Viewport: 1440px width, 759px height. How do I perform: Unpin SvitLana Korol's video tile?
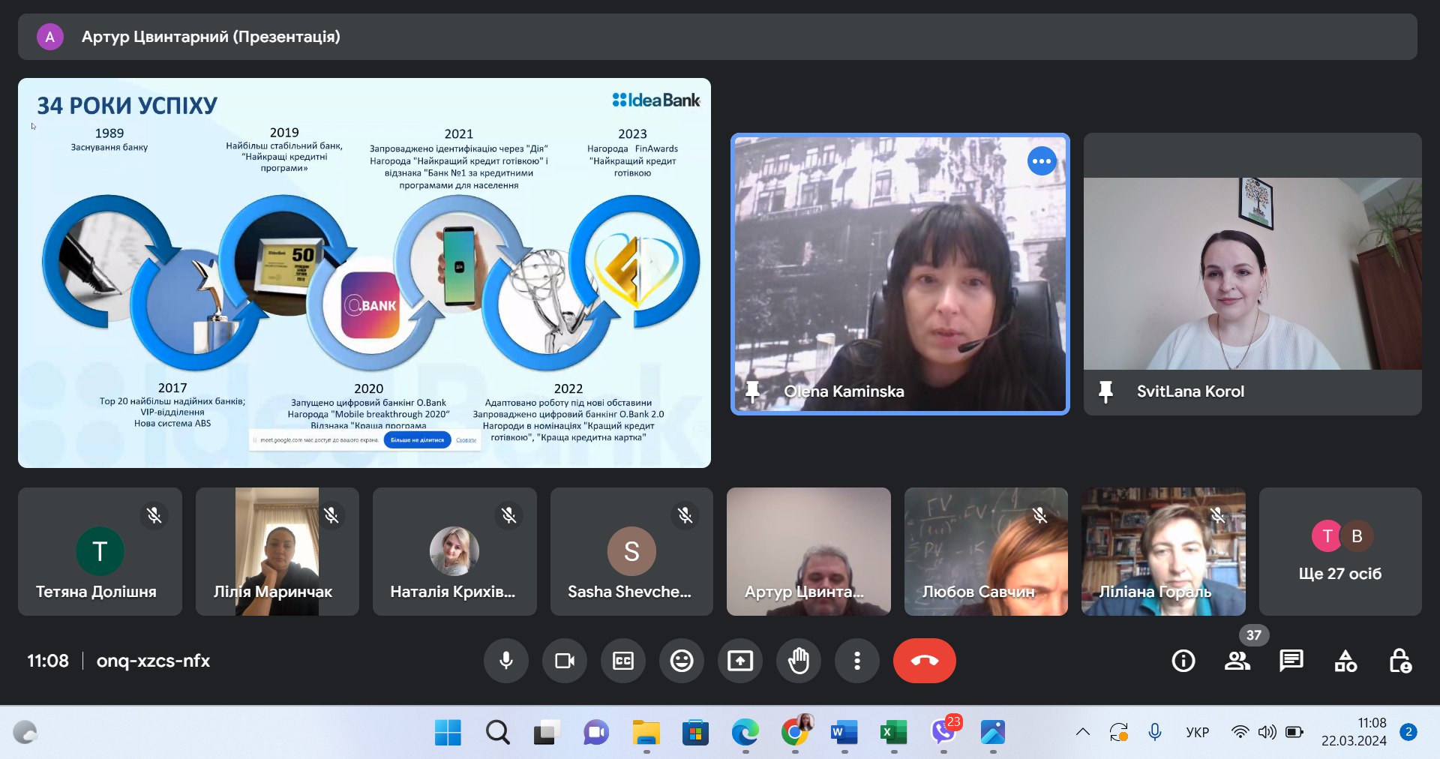point(1105,391)
